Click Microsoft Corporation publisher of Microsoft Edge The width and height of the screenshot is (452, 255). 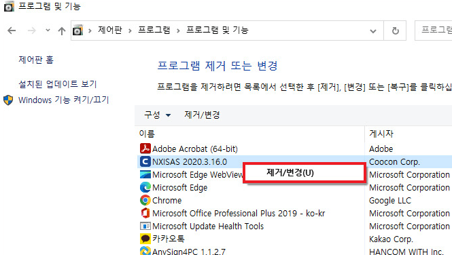tap(409, 187)
